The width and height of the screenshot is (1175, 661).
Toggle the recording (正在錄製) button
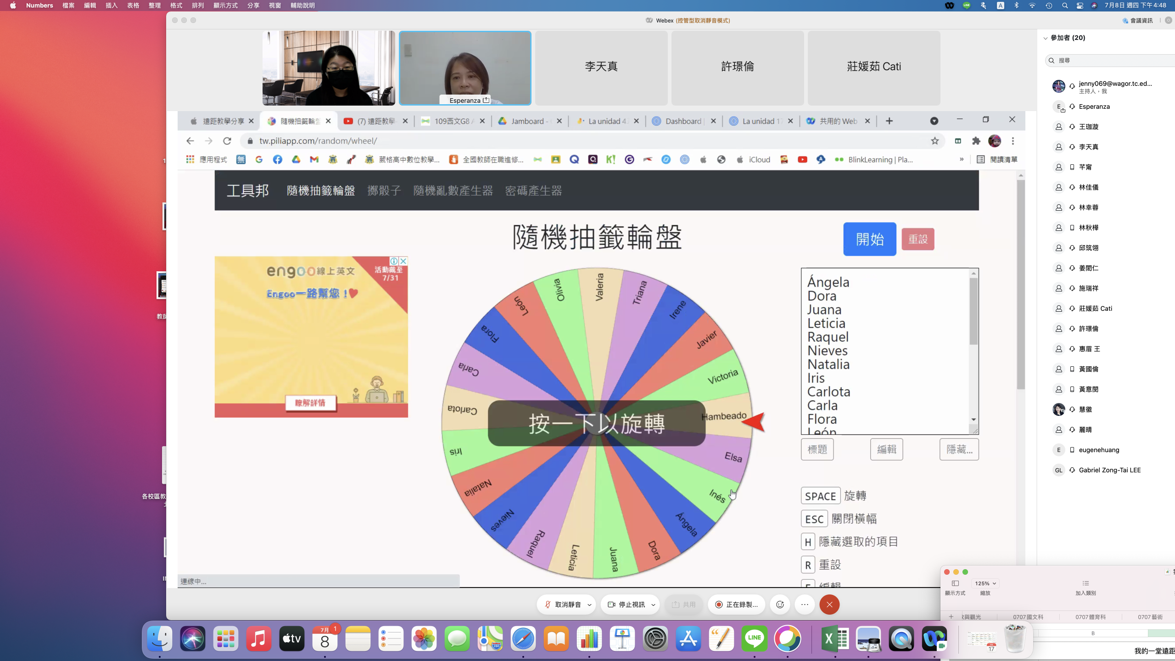click(736, 605)
